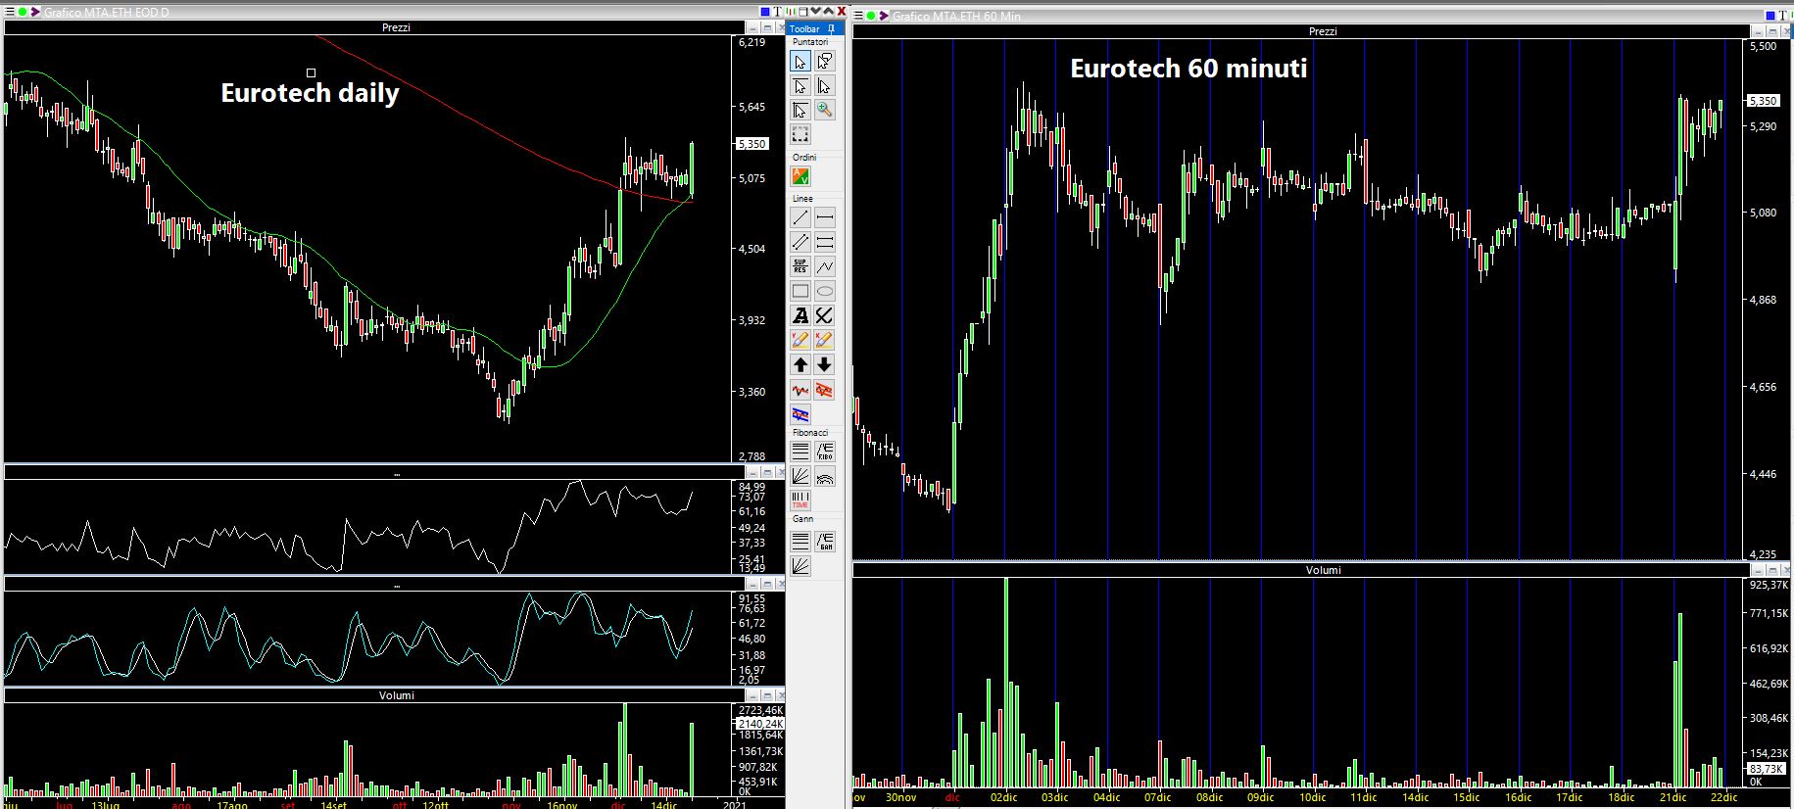The height and width of the screenshot is (809, 1794).
Task: Click Volumi header of 60 minute chart
Action: (x=1323, y=570)
